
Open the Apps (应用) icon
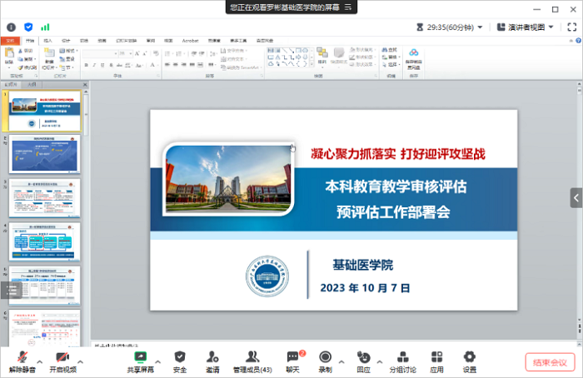(x=436, y=360)
